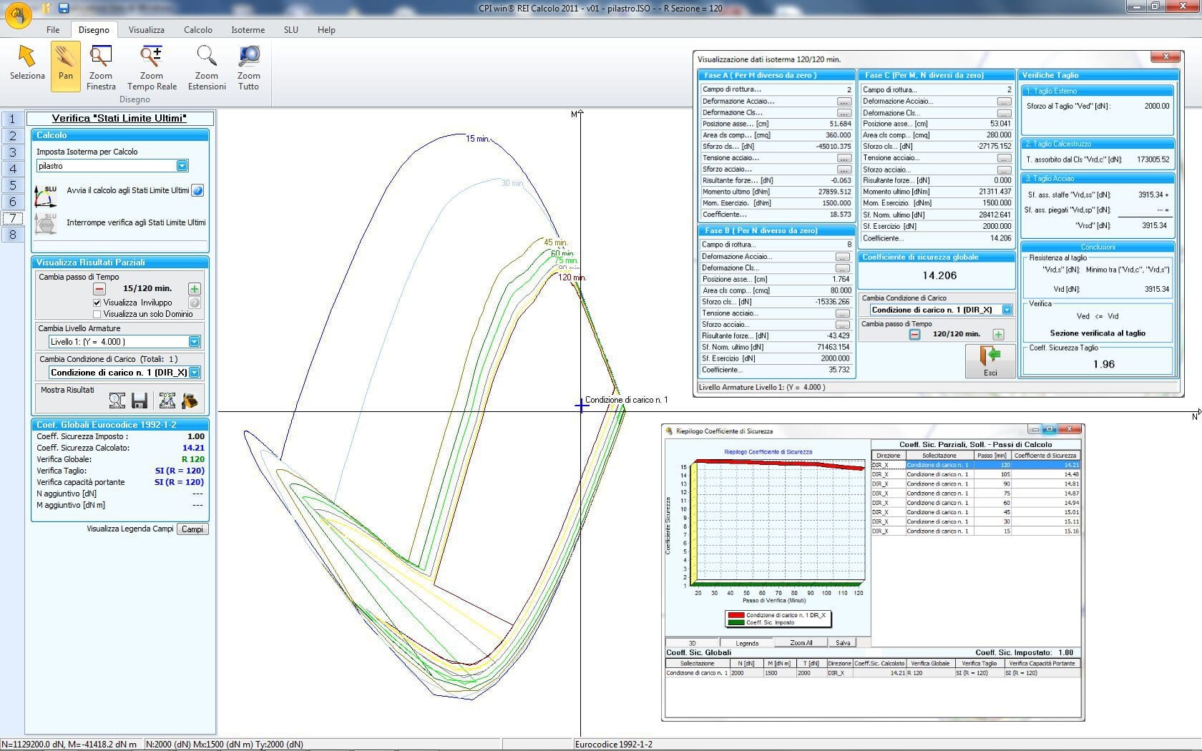
Task: Open the Cambia Livello Armature dropdown
Action: (x=193, y=341)
